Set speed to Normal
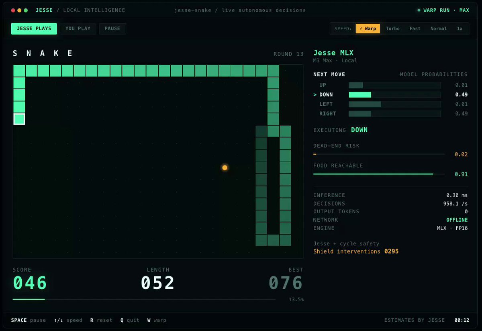 point(439,29)
